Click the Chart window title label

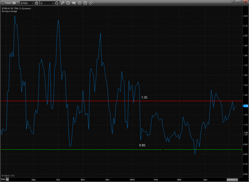tap(8, 3)
